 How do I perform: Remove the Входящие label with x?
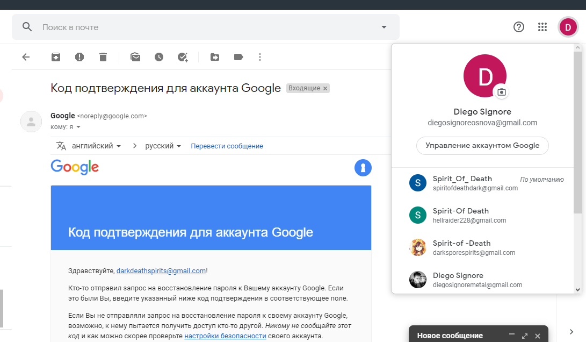click(x=325, y=88)
